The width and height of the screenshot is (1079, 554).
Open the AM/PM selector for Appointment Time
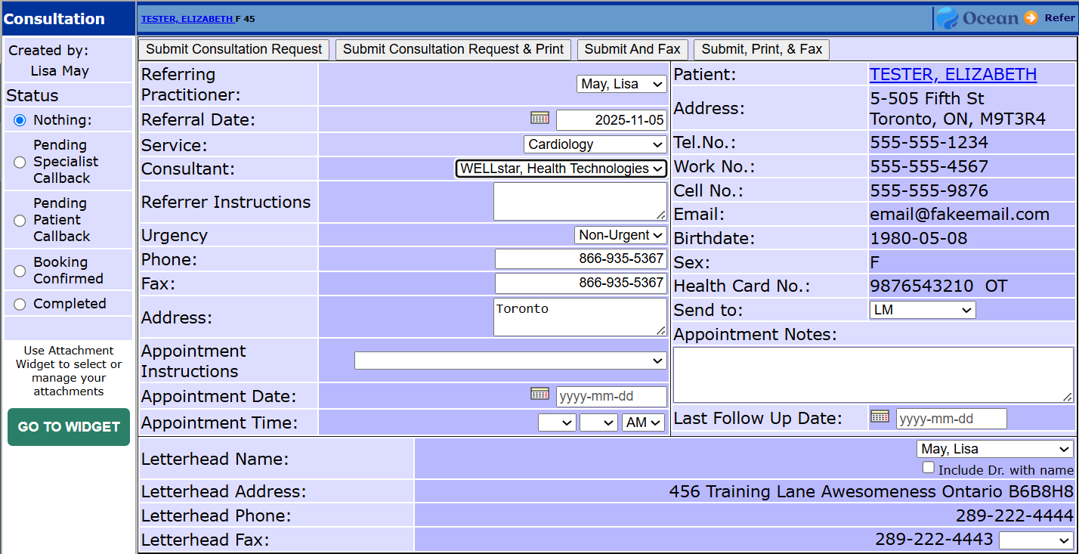(643, 422)
